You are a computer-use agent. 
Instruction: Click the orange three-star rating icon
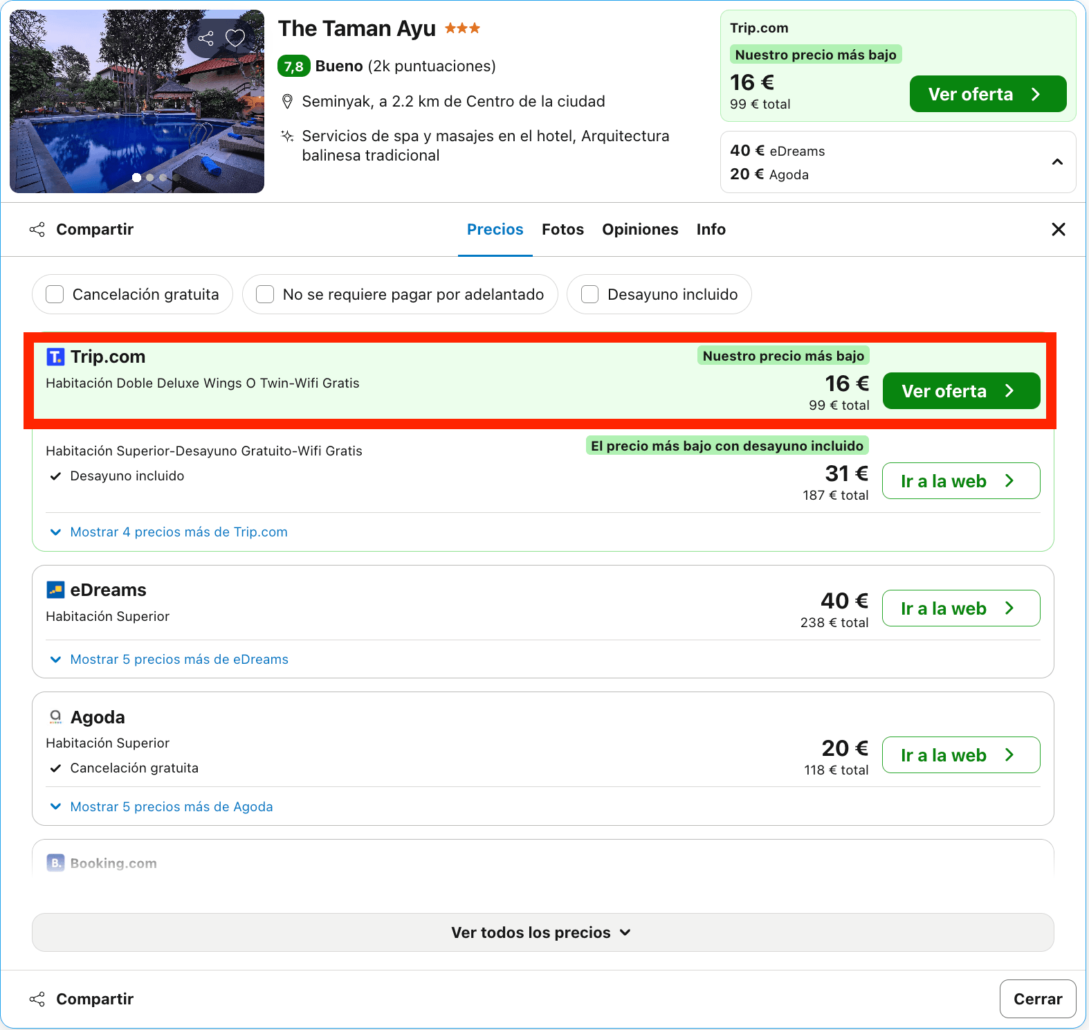(x=462, y=28)
